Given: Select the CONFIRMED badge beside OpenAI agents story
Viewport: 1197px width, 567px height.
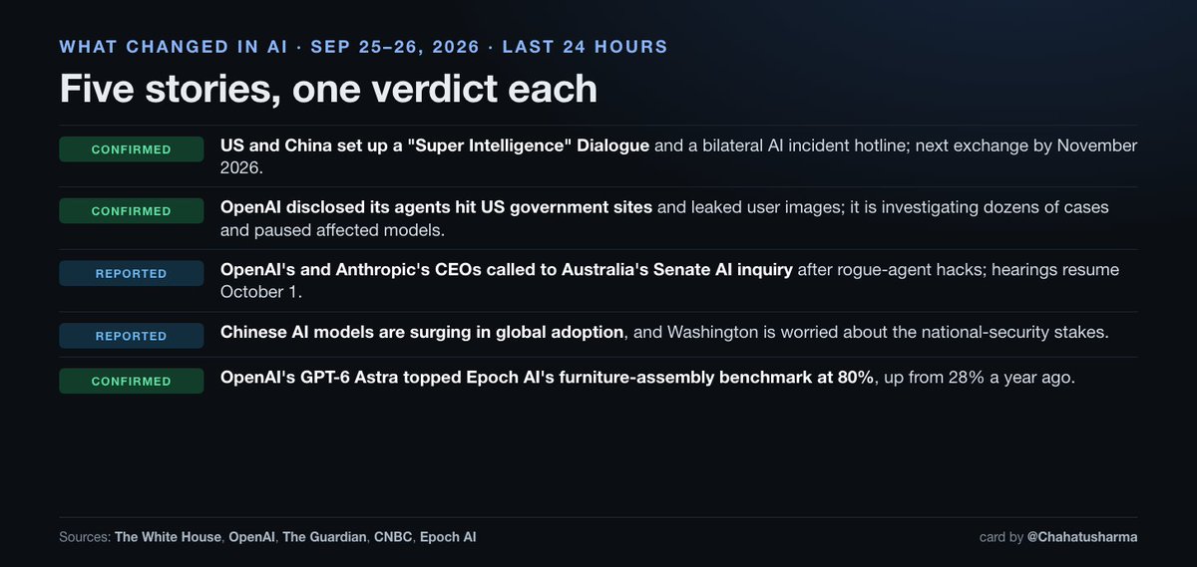Looking at the screenshot, I should coord(132,211).
